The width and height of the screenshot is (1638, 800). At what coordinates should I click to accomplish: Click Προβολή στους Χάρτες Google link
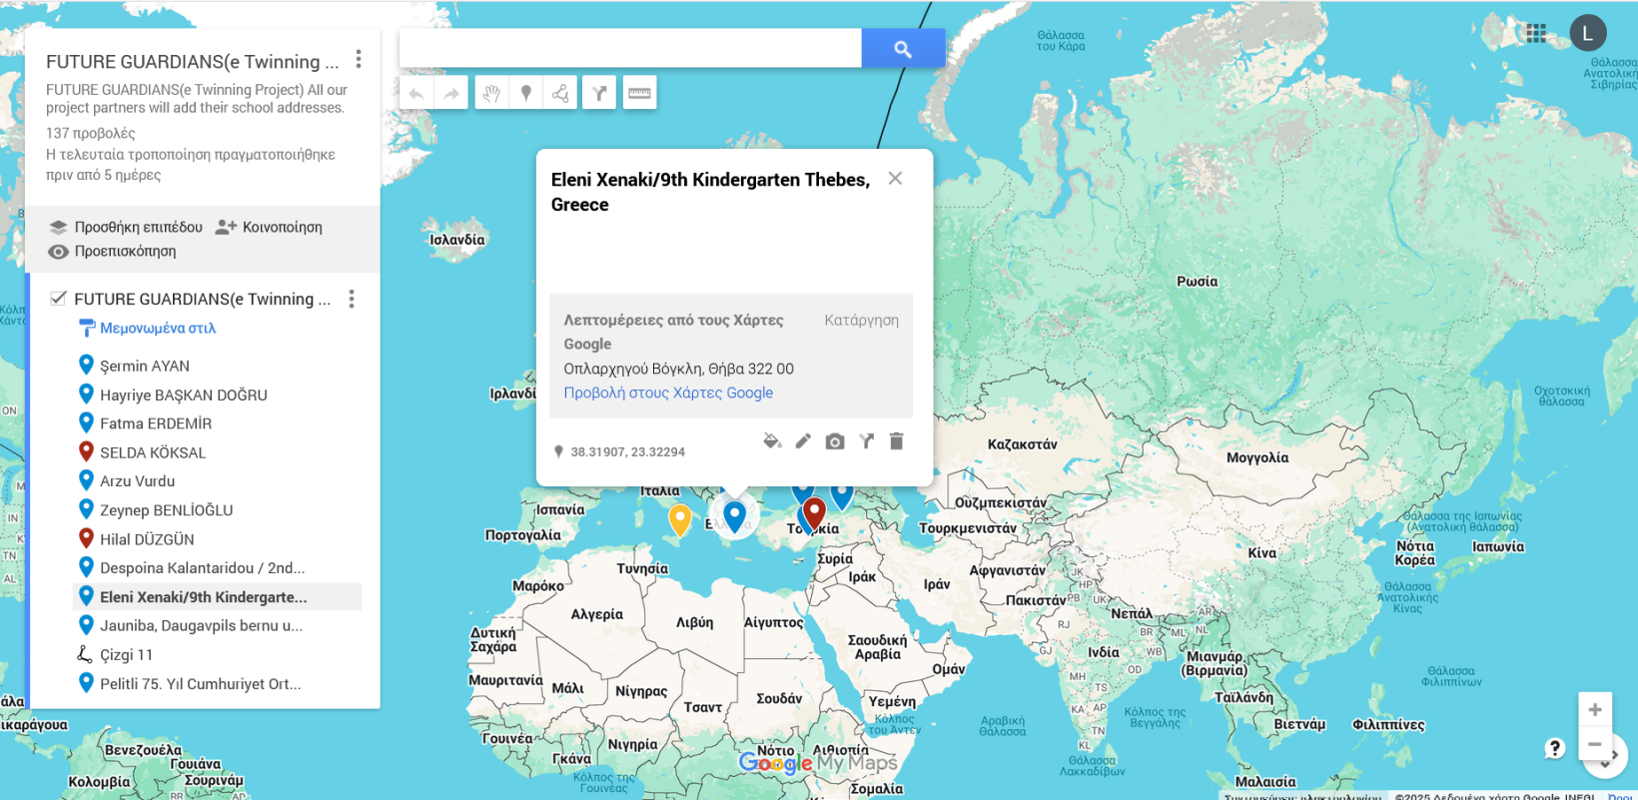[668, 393]
